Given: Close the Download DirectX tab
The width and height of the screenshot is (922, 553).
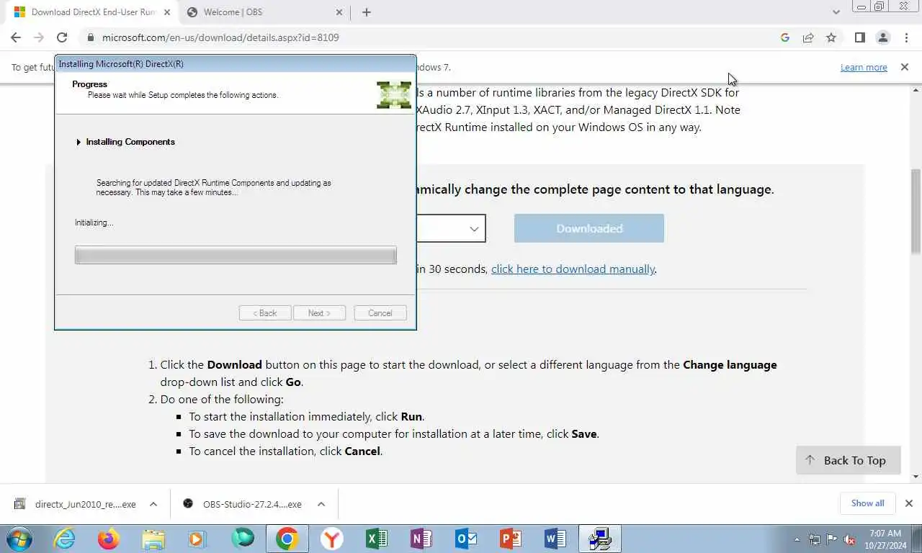Looking at the screenshot, I should click(x=166, y=12).
